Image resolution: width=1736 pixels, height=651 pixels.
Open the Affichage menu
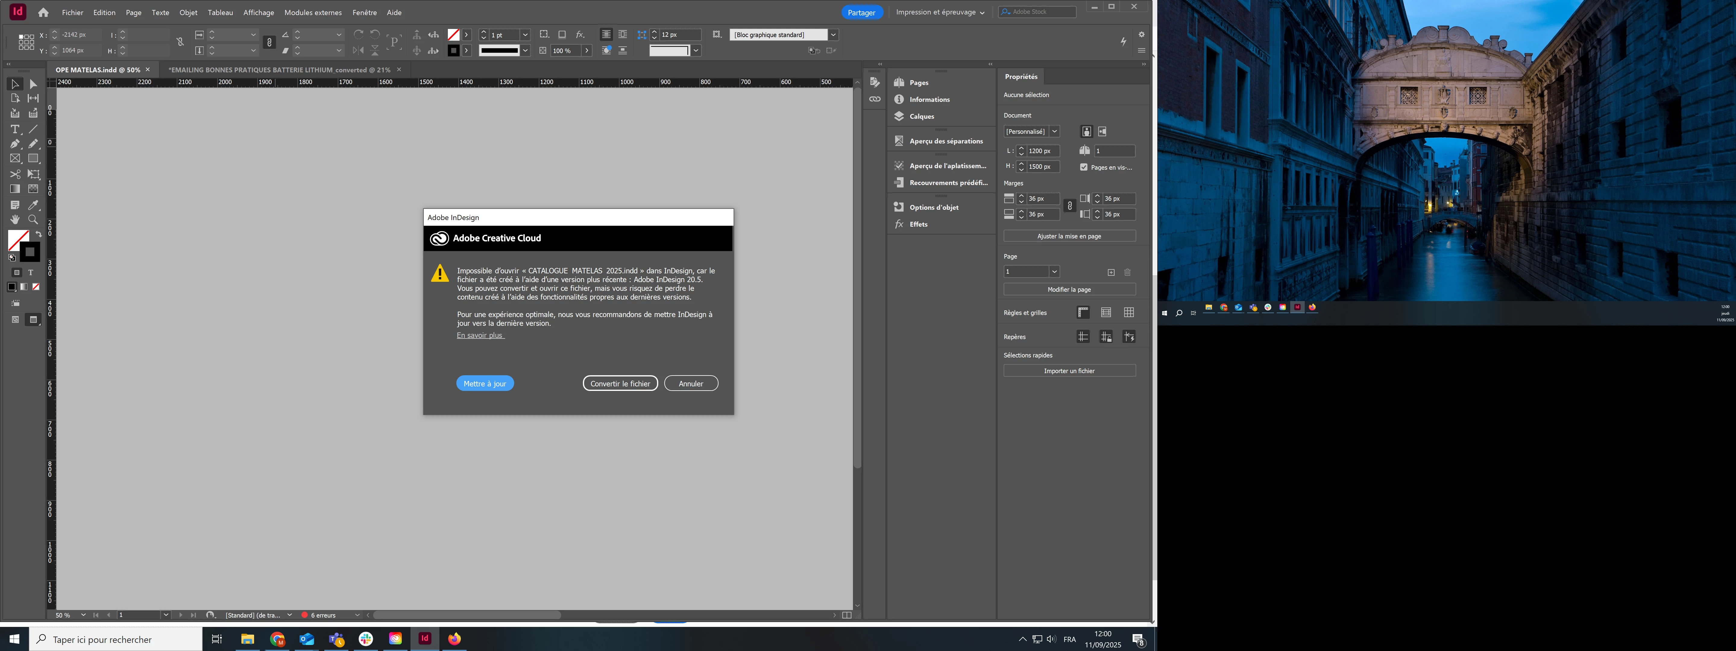point(258,12)
